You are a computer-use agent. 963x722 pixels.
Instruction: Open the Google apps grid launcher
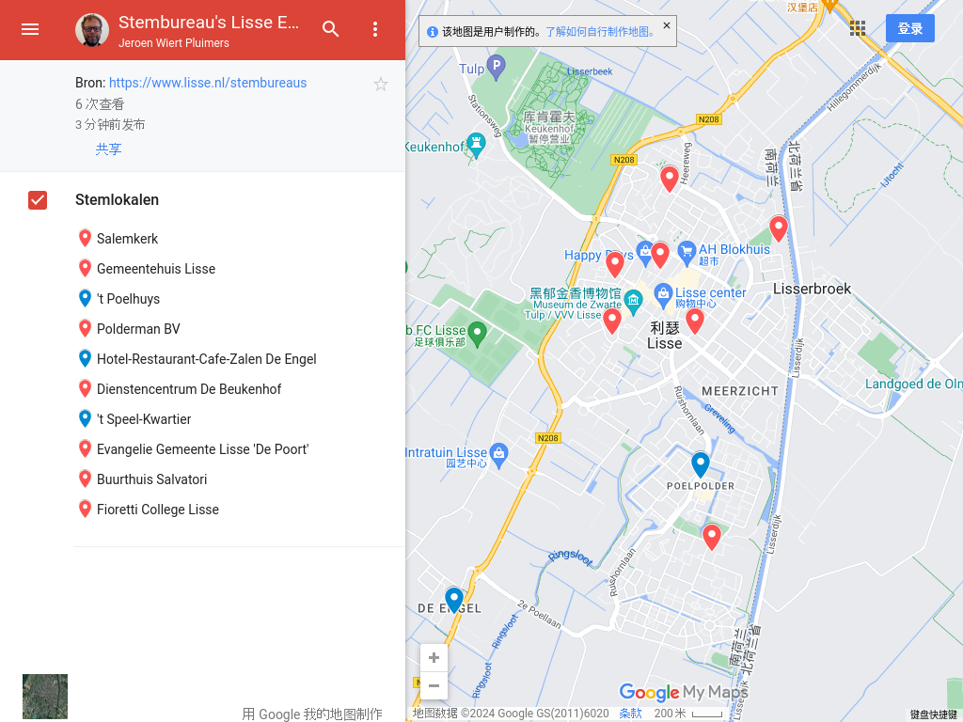[857, 28]
